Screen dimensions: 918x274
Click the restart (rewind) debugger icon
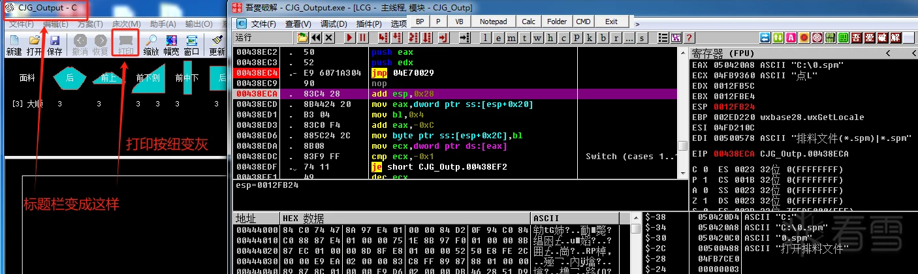click(315, 37)
